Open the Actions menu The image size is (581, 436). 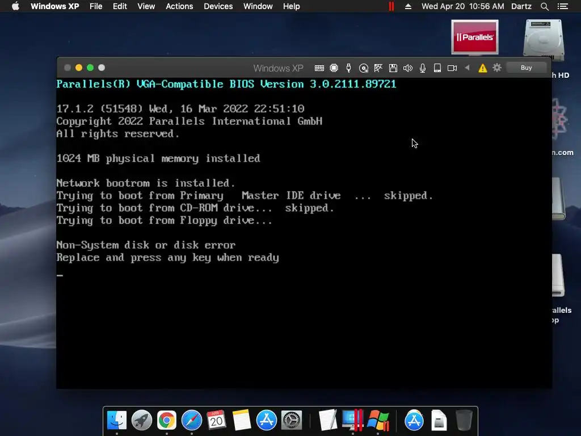(179, 6)
